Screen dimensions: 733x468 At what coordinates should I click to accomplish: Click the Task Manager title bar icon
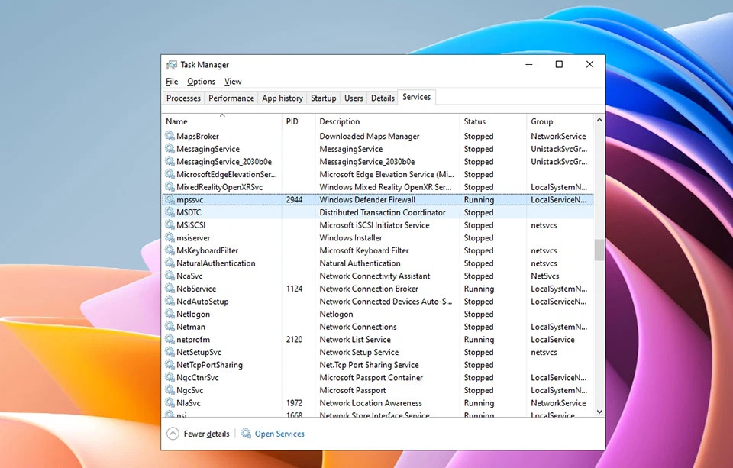[x=172, y=65]
